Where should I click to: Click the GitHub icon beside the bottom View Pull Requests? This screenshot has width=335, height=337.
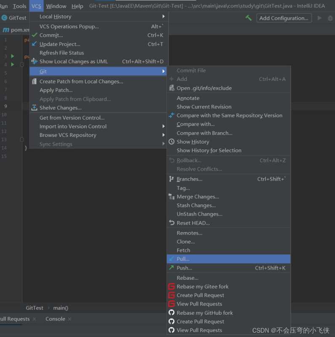click(x=172, y=330)
